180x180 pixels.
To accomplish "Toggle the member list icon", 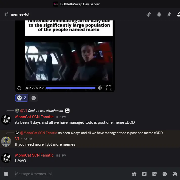I will click(178, 14).
